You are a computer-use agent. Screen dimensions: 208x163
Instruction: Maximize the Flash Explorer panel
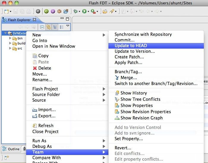67,19
